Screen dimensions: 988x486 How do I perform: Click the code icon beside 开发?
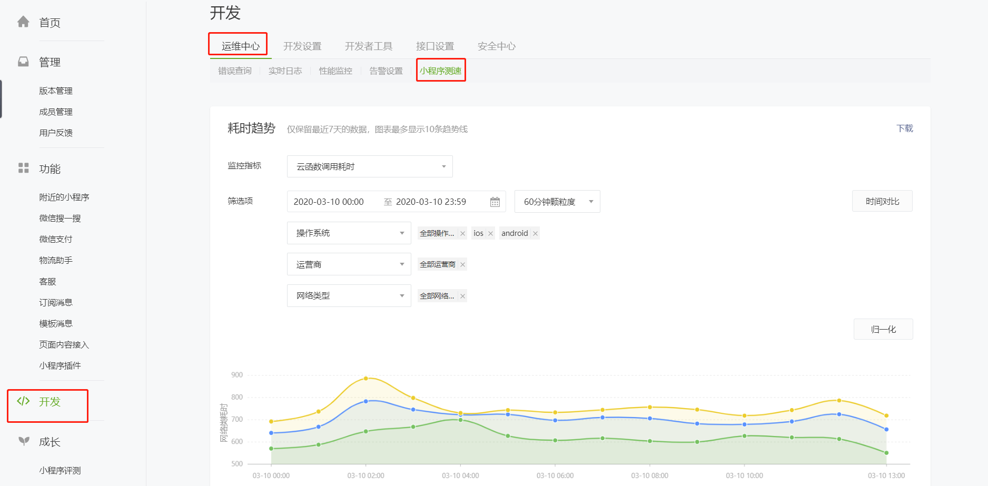pyautogui.click(x=23, y=401)
